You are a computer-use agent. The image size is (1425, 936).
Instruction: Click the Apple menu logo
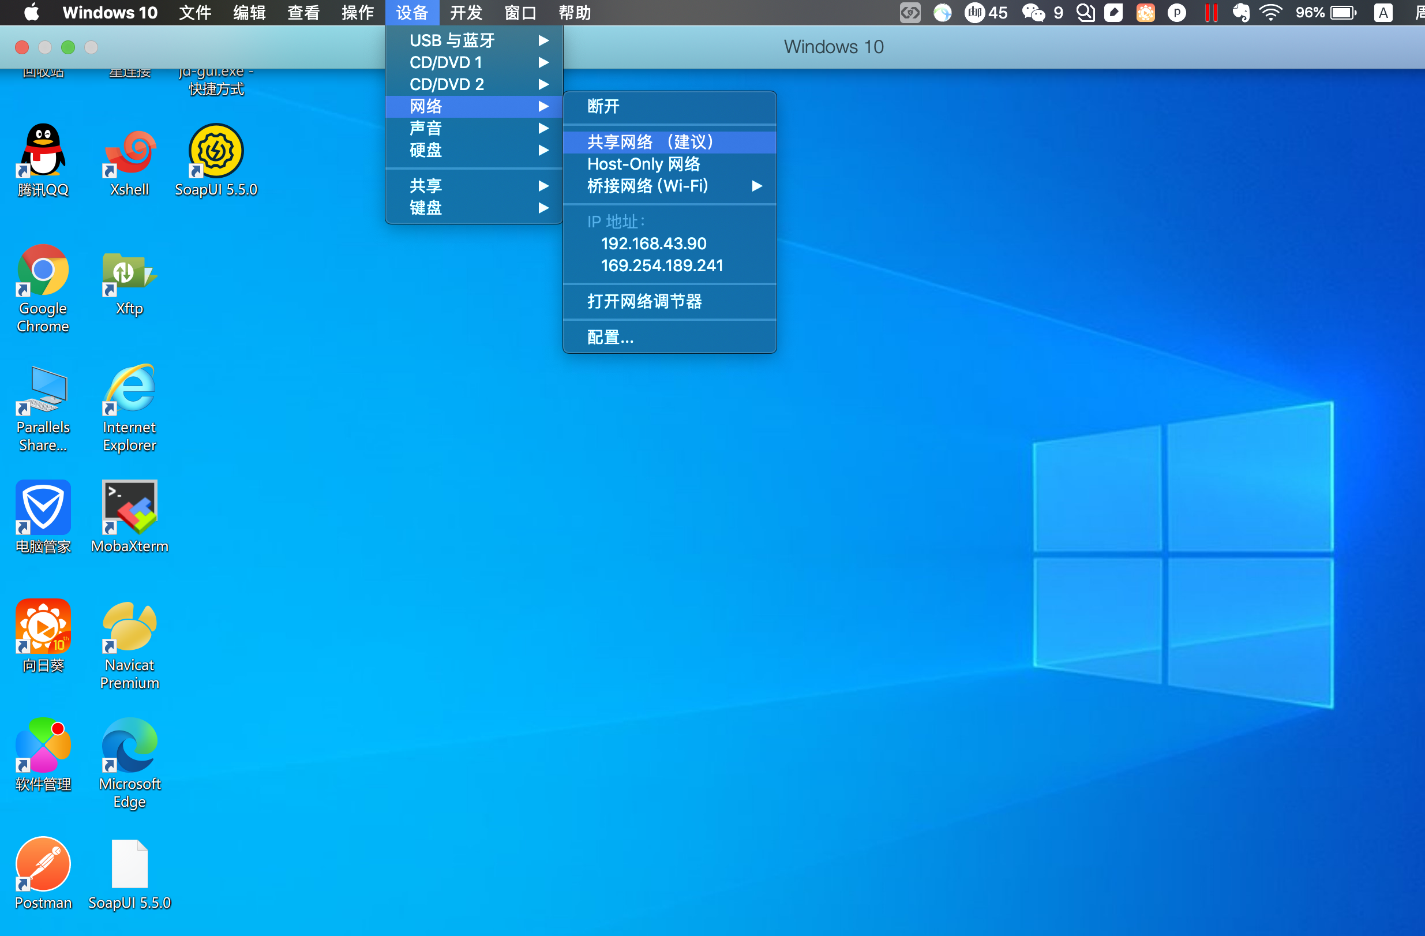click(x=32, y=12)
